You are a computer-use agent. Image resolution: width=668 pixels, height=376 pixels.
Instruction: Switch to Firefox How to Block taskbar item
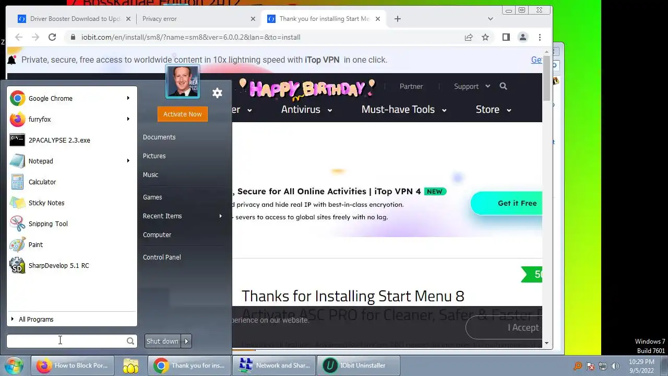click(72, 366)
